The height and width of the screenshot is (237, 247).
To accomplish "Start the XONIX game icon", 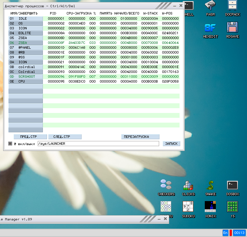I will pos(210,207).
